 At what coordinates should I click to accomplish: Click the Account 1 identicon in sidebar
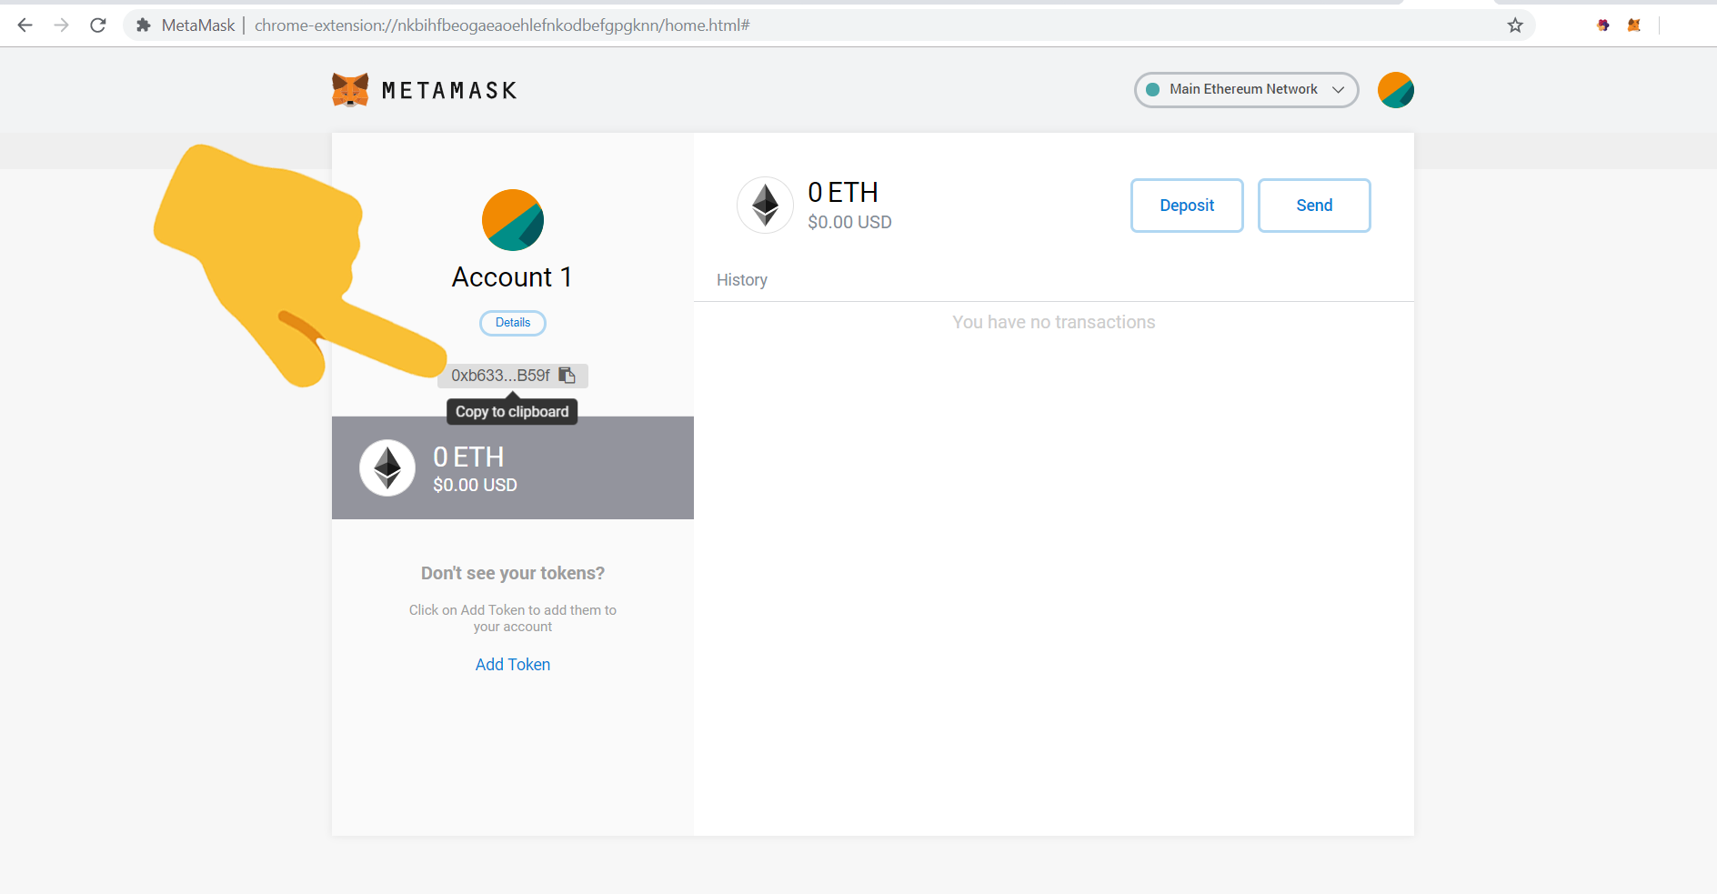[513, 220]
